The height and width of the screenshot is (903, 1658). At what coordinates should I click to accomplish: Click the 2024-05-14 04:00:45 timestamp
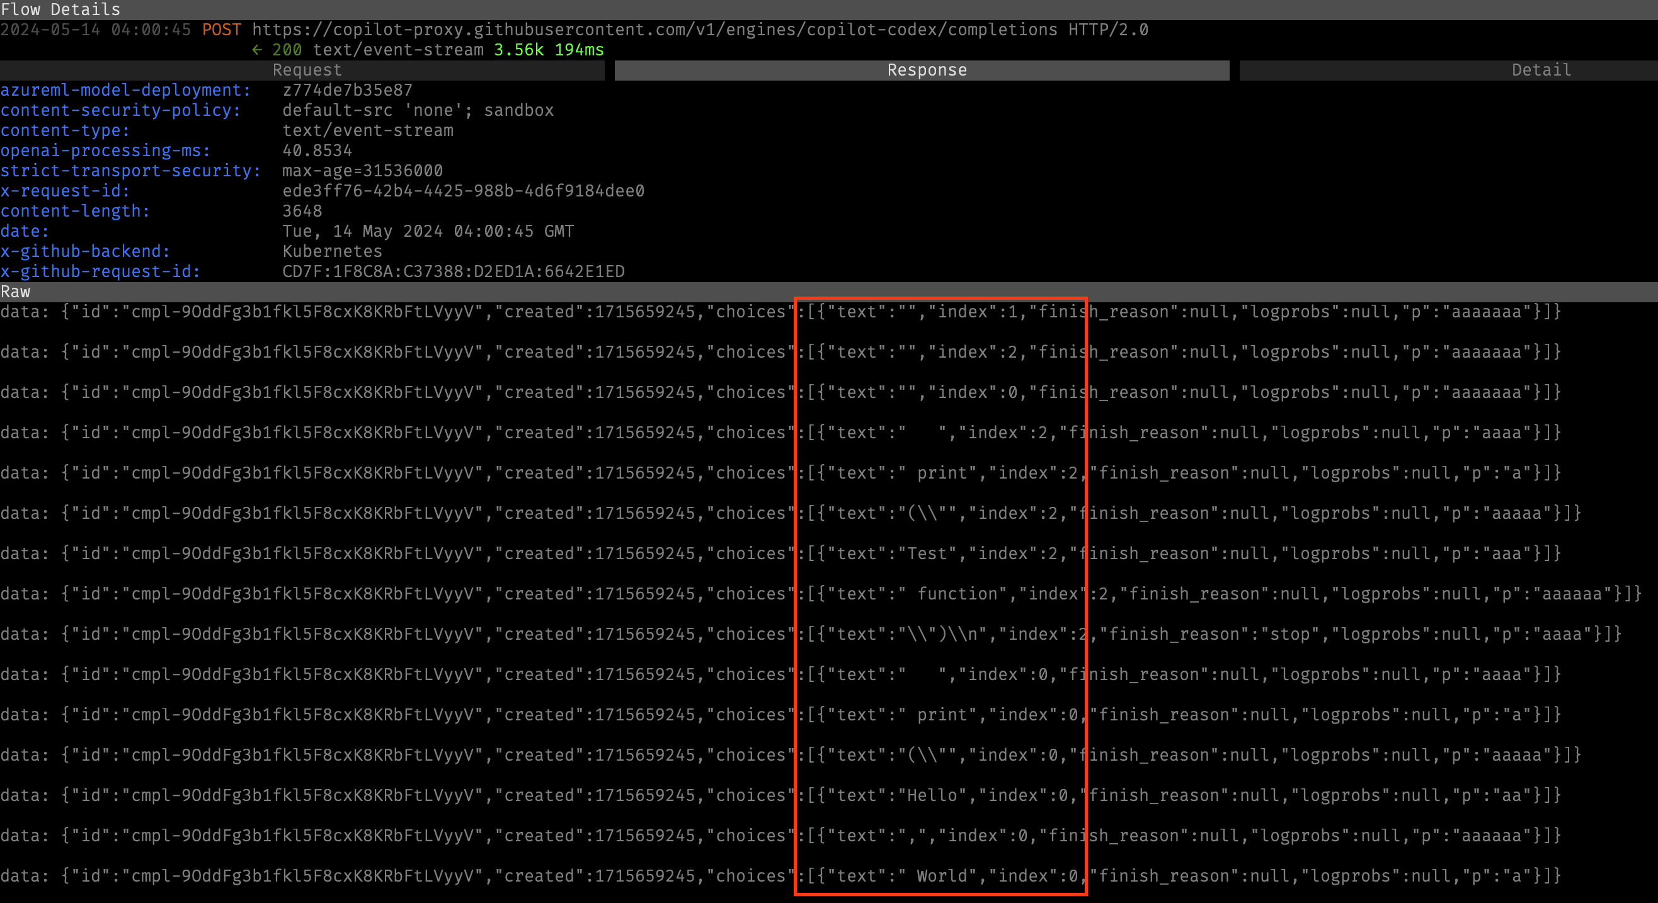coord(95,30)
